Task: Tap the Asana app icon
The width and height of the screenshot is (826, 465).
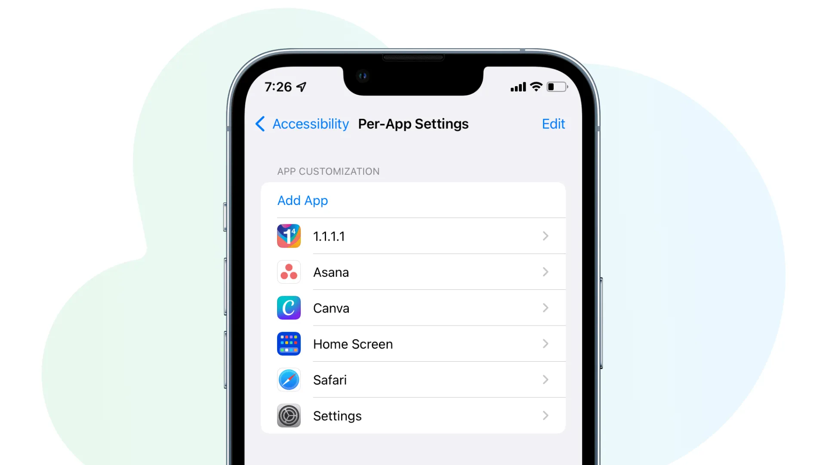Action: [x=289, y=273]
